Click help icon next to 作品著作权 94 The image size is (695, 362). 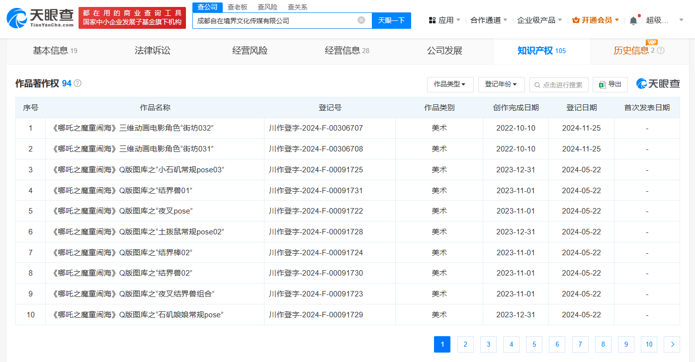[x=78, y=83]
